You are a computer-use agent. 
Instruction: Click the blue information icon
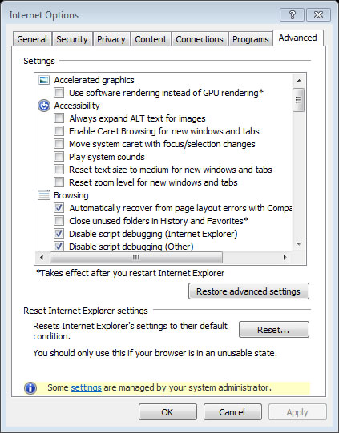point(30,387)
